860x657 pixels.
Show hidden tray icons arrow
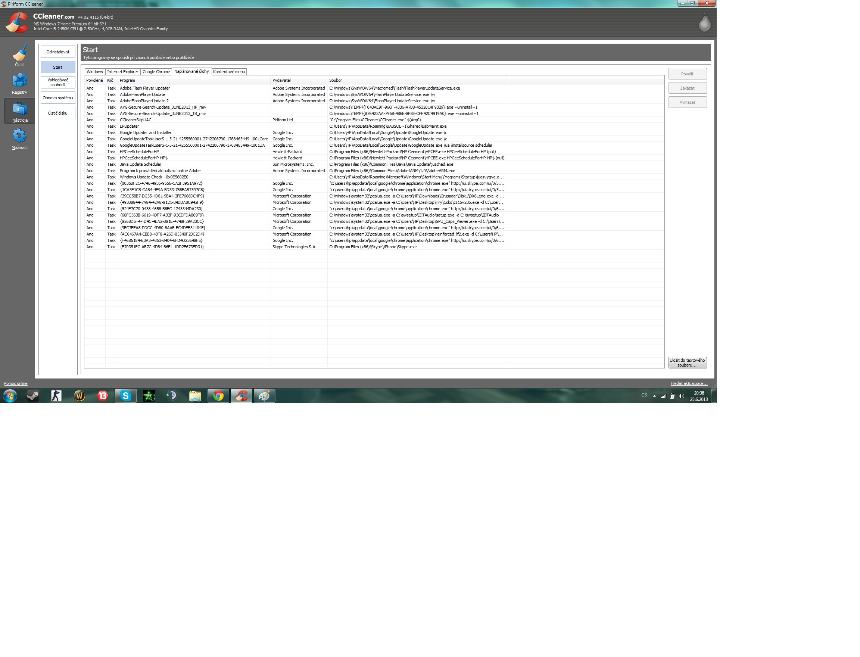click(654, 396)
